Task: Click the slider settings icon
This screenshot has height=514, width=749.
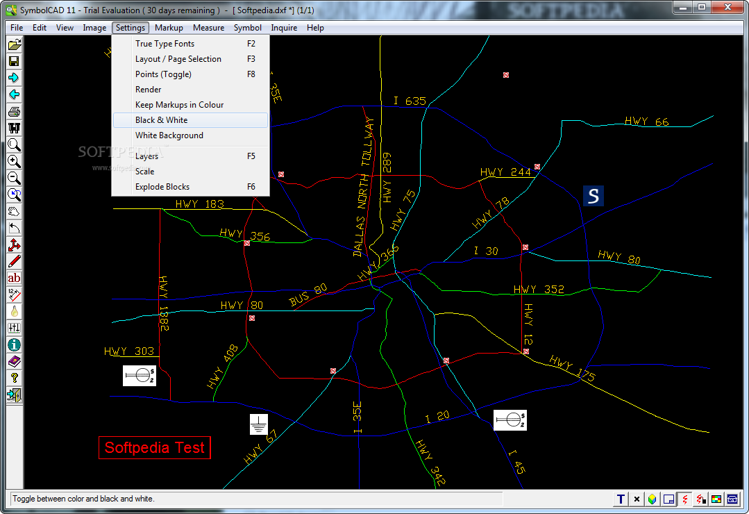Action: (x=15, y=328)
